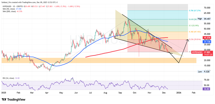Click the TradingView logo at bottom left

14,99
